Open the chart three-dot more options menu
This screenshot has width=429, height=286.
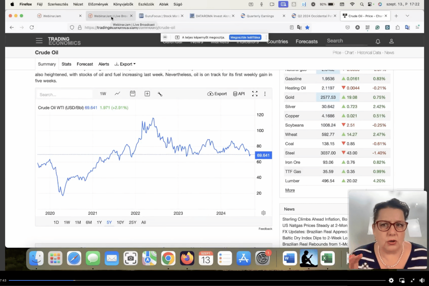(x=265, y=94)
